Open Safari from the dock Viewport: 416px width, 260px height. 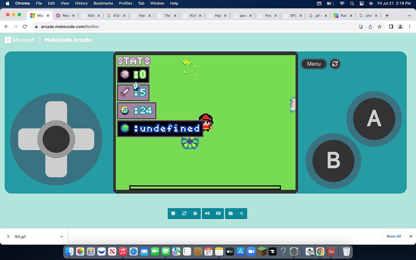point(133,251)
